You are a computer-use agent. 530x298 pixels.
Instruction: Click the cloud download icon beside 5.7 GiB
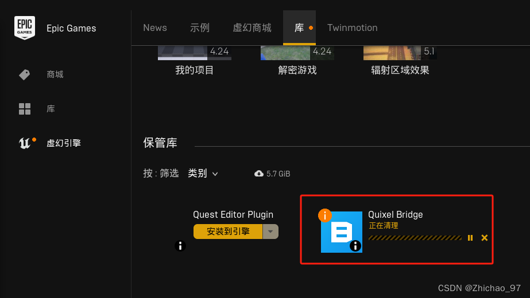pyautogui.click(x=259, y=174)
